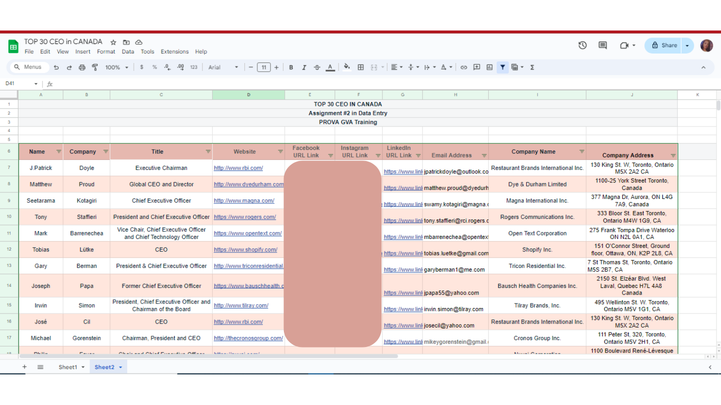Click the font size 11 field
Viewport: 721px width, 405px height.
click(x=264, y=67)
